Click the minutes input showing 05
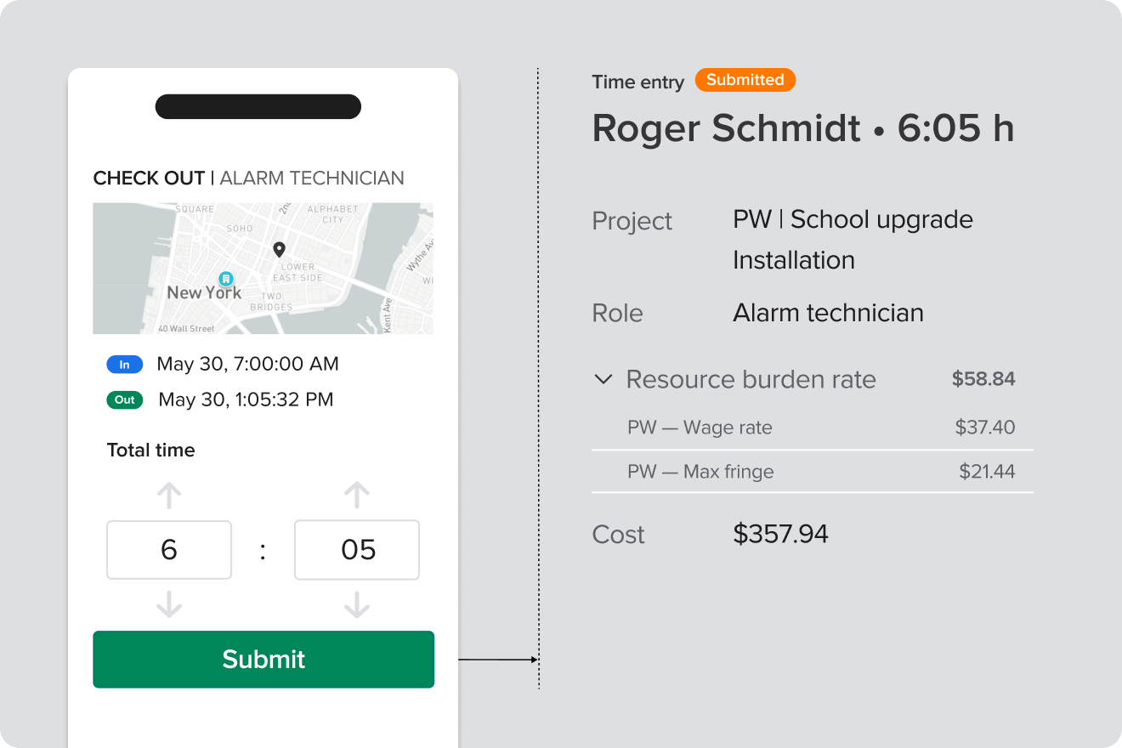The image size is (1122, 748). click(356, 550)
